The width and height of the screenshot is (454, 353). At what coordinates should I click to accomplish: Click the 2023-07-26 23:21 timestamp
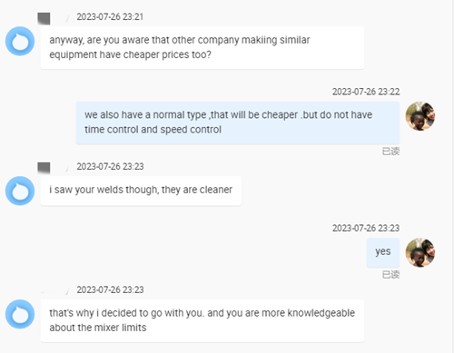click(110, 16)
